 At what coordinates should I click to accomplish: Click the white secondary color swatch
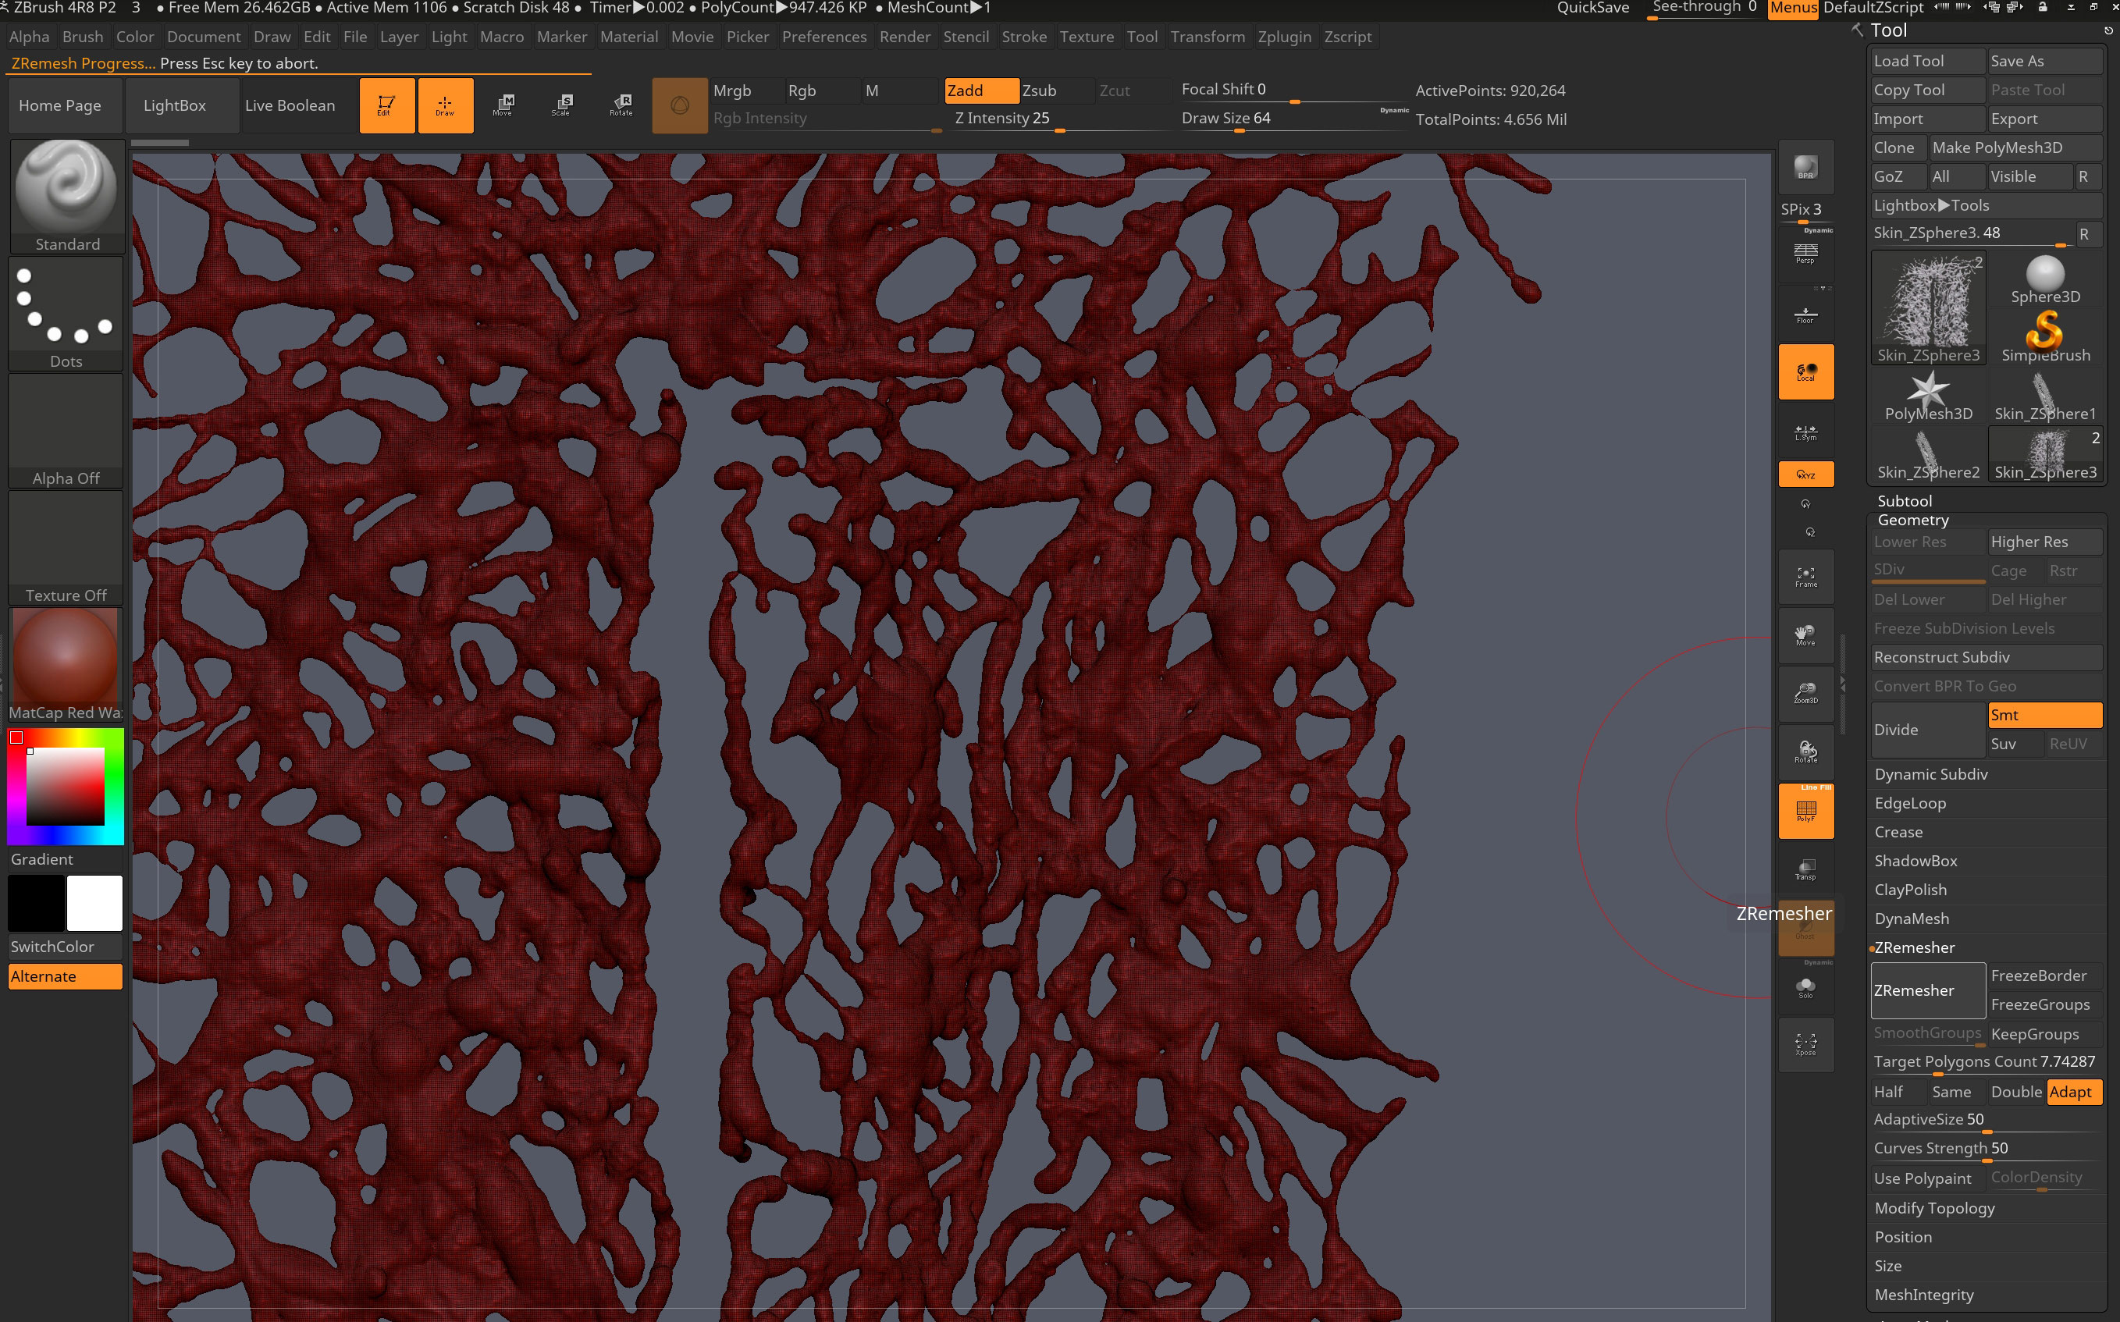[x=94, y=903]
